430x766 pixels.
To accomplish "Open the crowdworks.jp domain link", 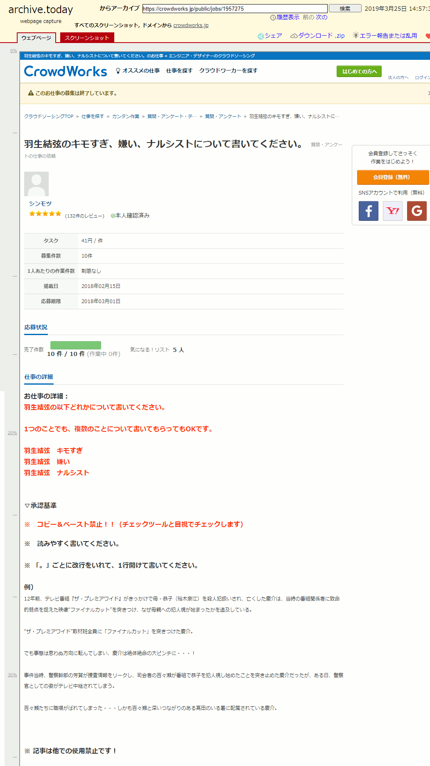I will (191, 25).
